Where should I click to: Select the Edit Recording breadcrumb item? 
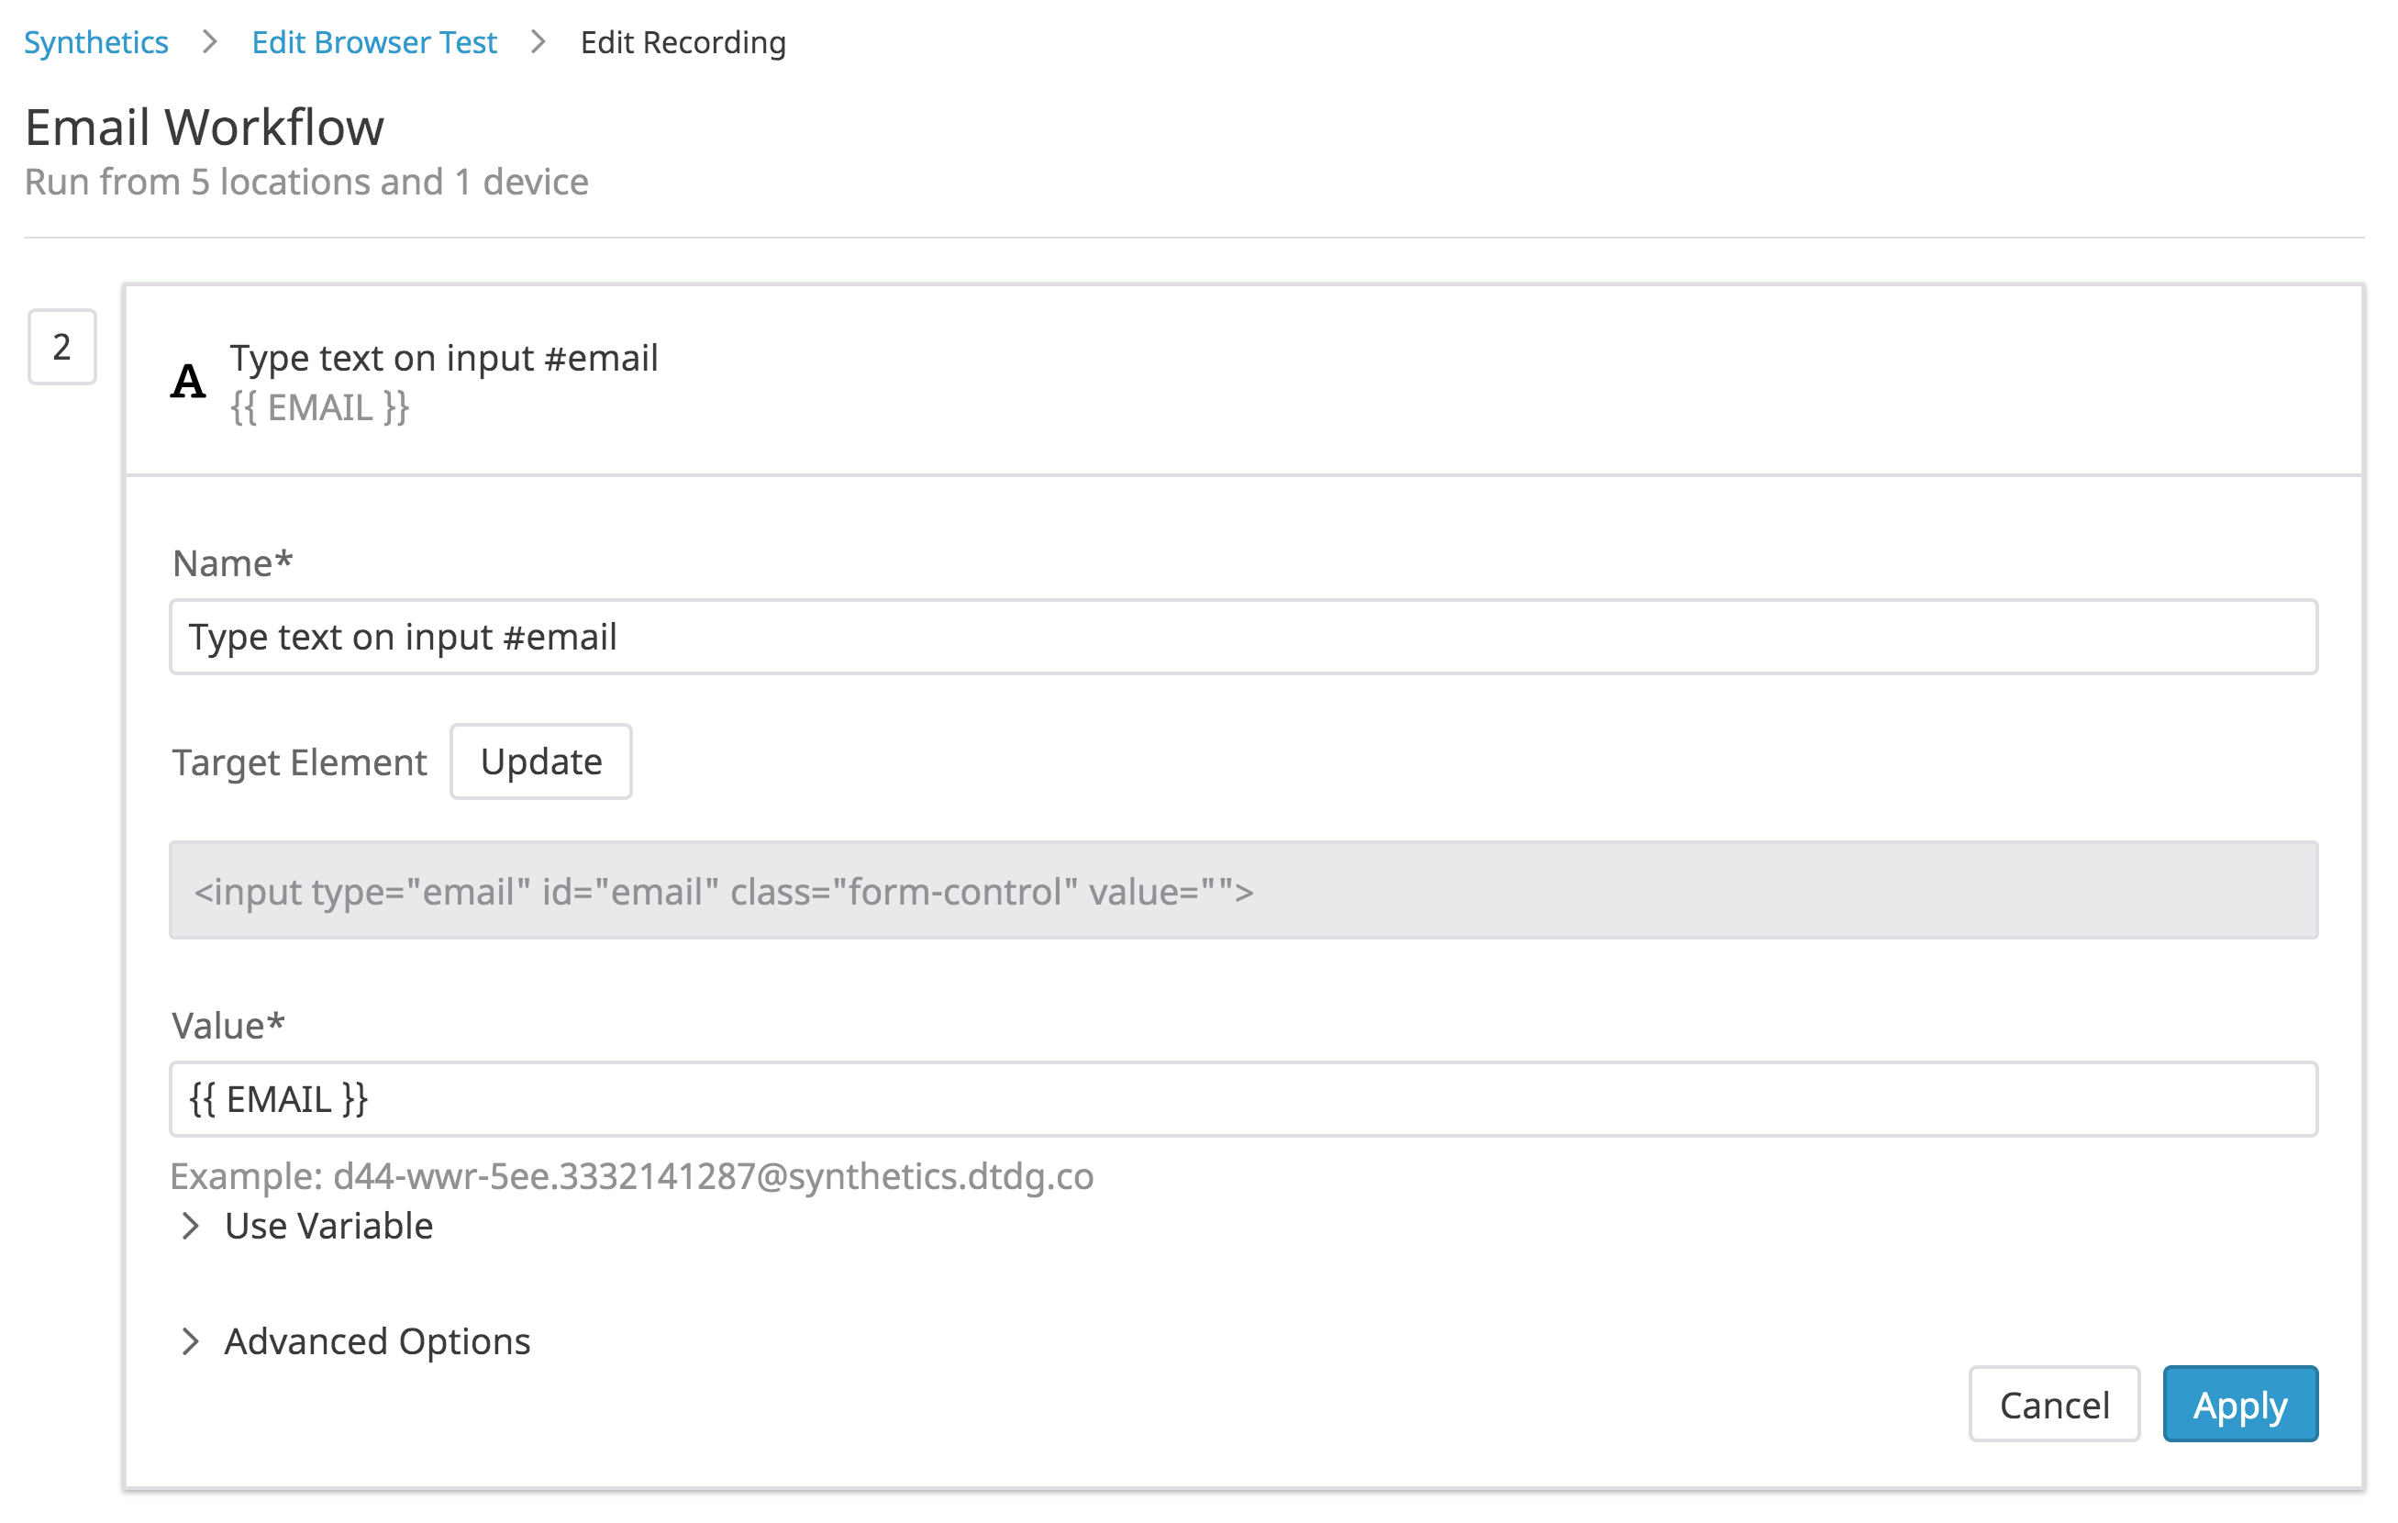click(683, 42)
